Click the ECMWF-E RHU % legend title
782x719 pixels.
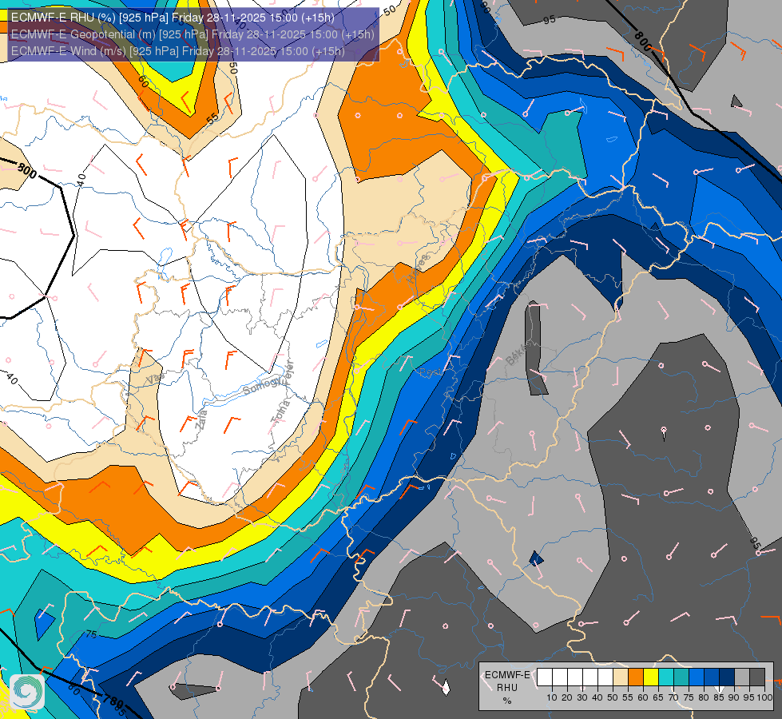507,688
